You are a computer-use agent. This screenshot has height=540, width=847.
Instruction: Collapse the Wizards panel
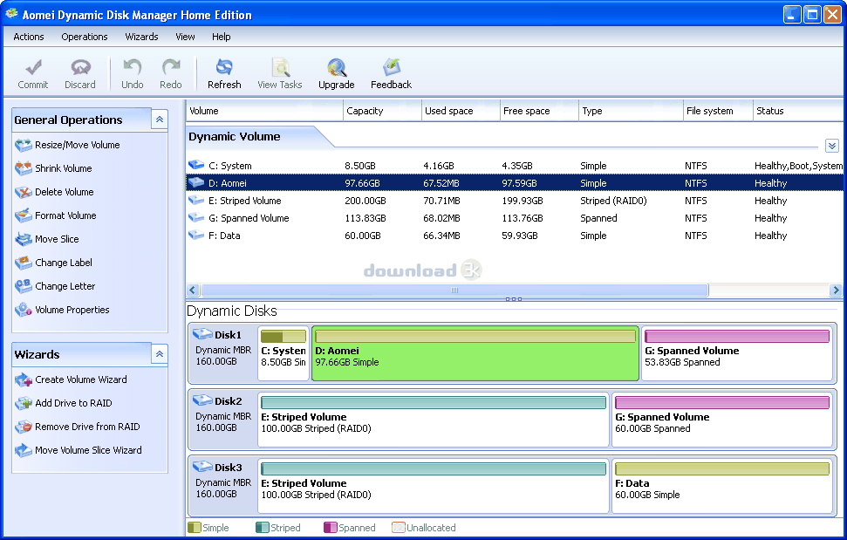[159, 354]
